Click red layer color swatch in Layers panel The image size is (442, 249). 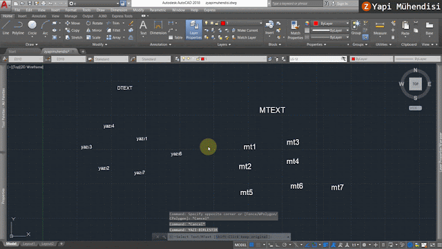(x=223, y=23)
